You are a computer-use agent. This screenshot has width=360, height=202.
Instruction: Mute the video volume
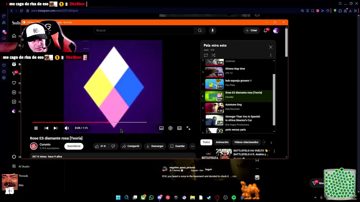[x=67, y=128]
